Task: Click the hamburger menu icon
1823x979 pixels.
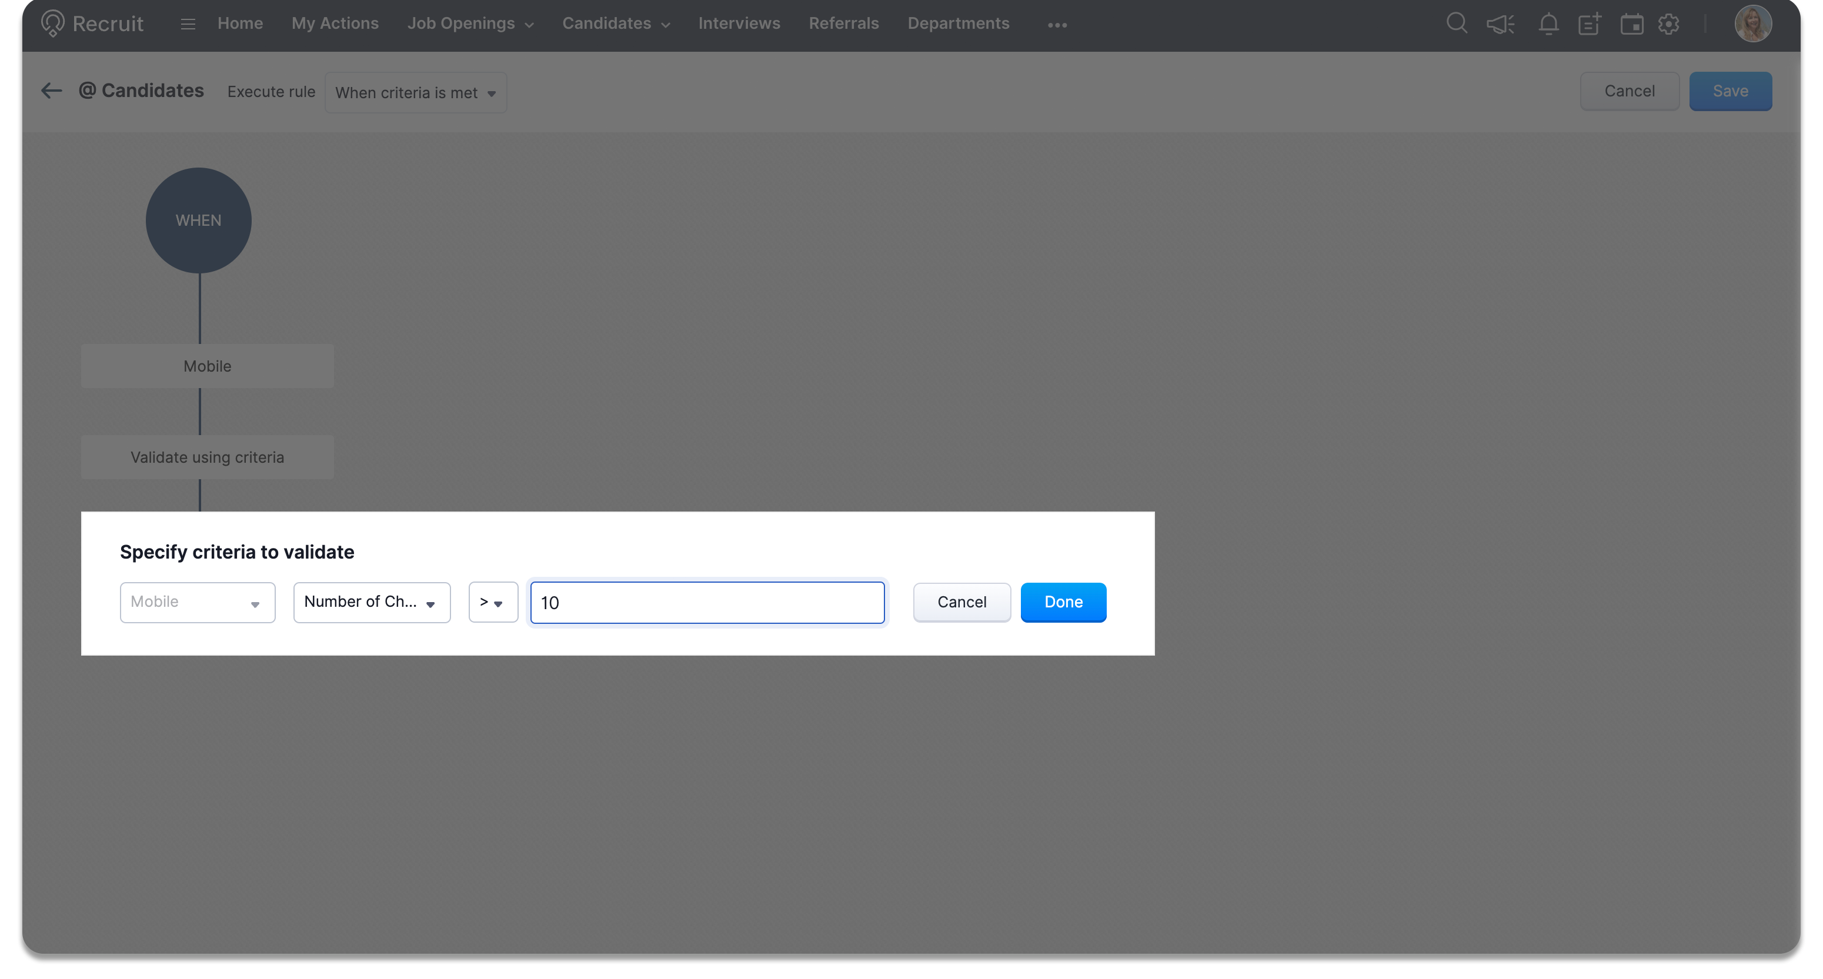Action: point(188,24)
